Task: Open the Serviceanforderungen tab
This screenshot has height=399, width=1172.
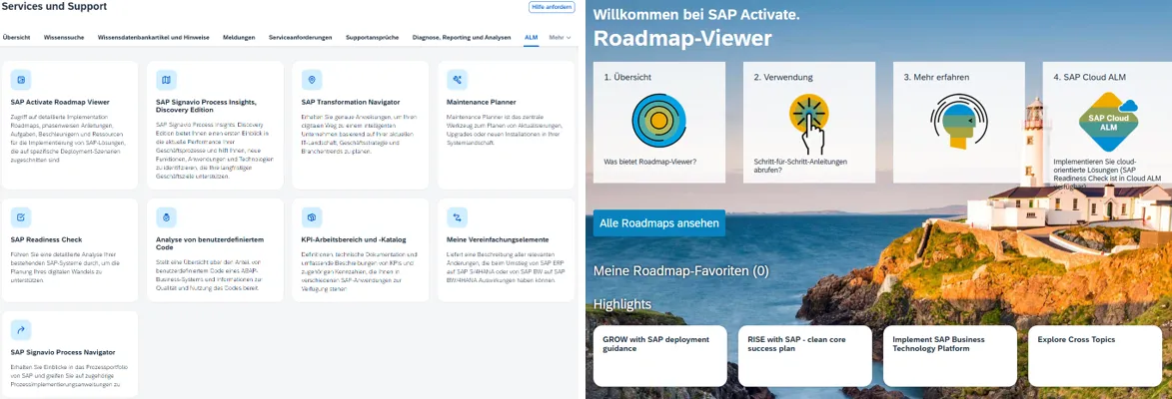Action: point(300,37)
